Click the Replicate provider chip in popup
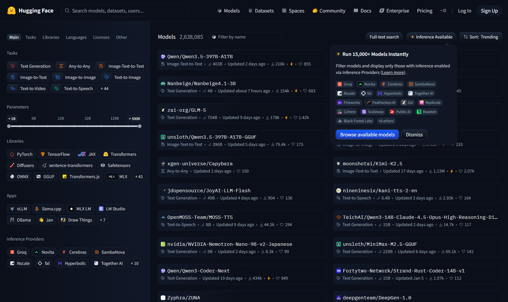Viewport: 508px width, 302px height. point(430,103)
